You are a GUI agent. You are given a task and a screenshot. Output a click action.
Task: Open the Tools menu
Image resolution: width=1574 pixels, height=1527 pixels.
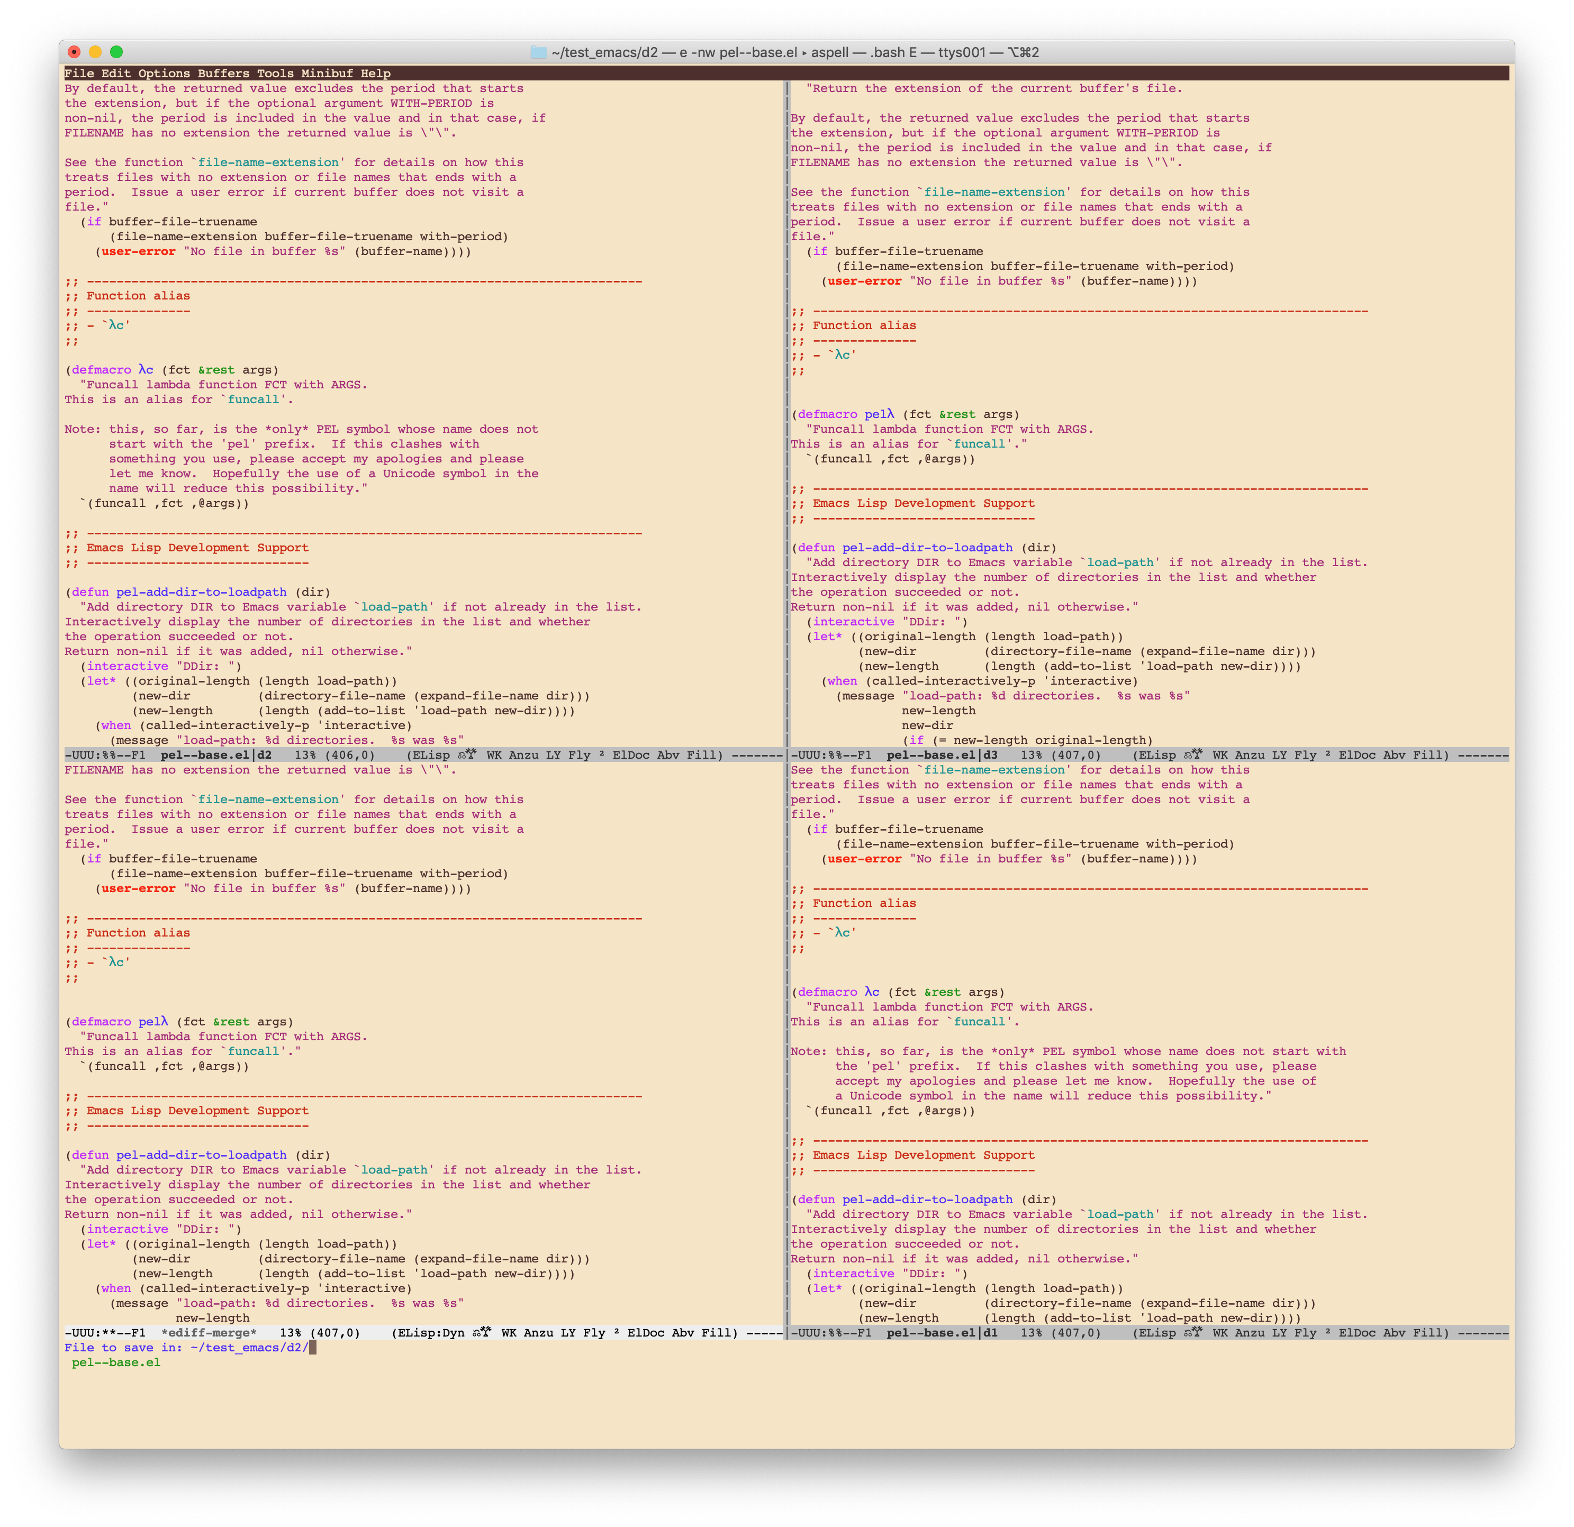275,73
